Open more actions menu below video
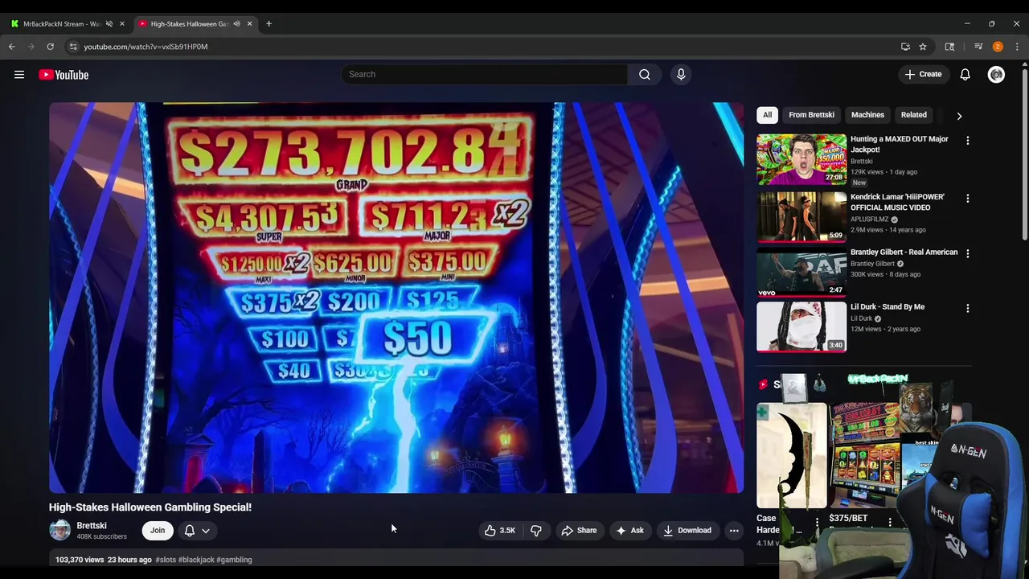Screen dimensions: 1029x579 point(733,530)
